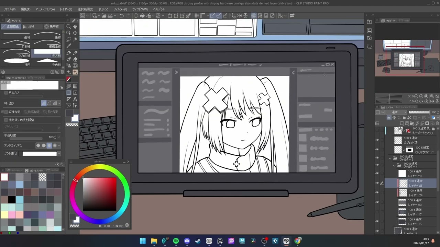The height and width of the screenshot is (247, 440).
Task: Hide the 机とマウスパッド layer
Action: [377, 150]
